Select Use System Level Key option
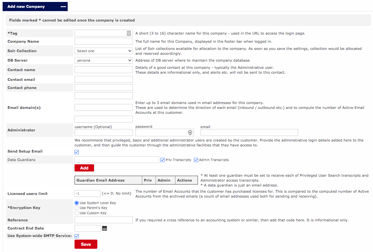Image resolution: width=373 pixels, height=252 pixels. (77, 203)
